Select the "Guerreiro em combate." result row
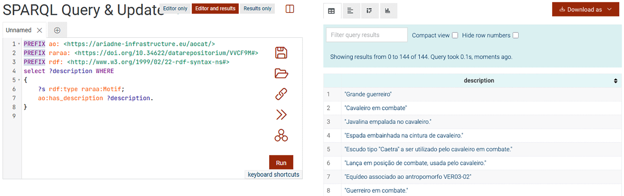The height and width of the screenshot is (196, 624). tap(472, 190)
